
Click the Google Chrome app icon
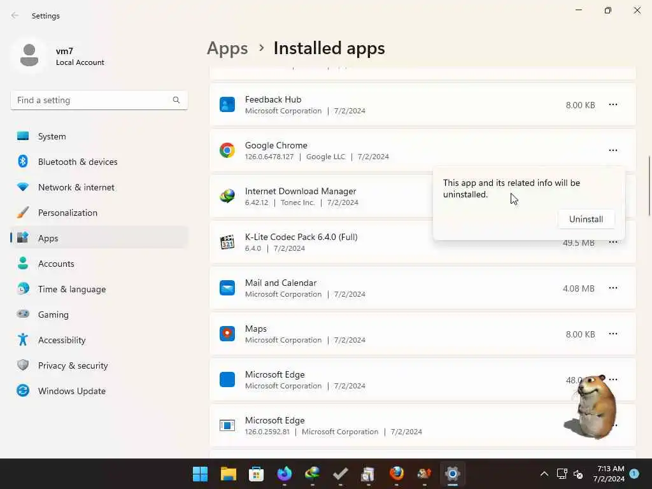pos(227,150)
